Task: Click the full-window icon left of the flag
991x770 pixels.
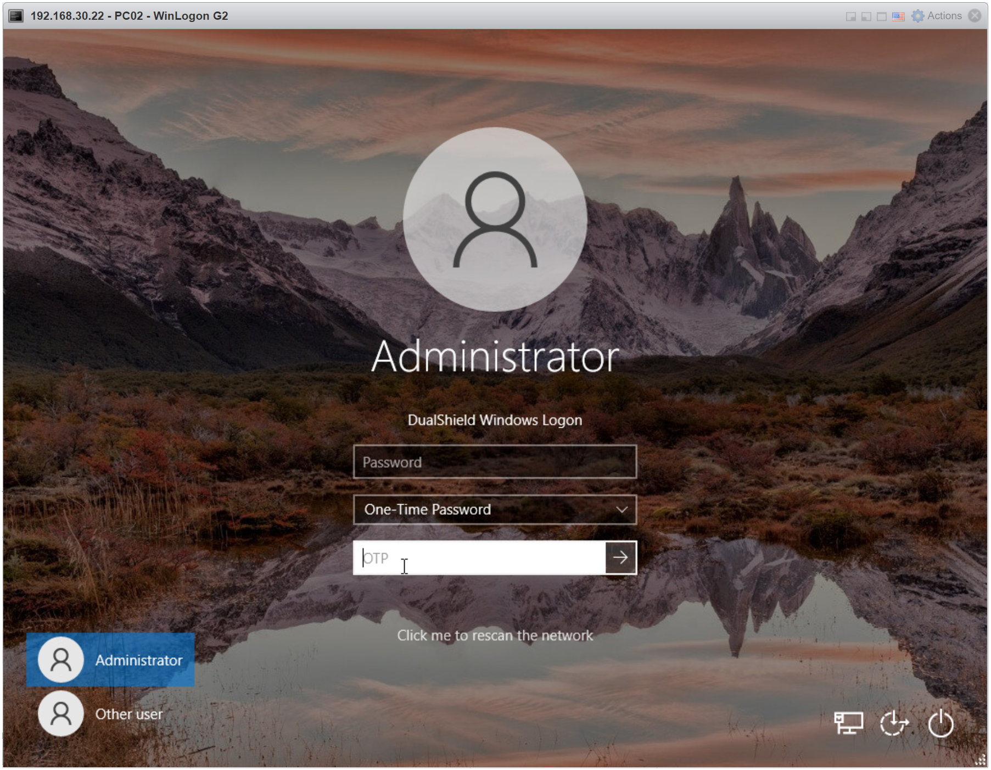Action: (882, 16)
